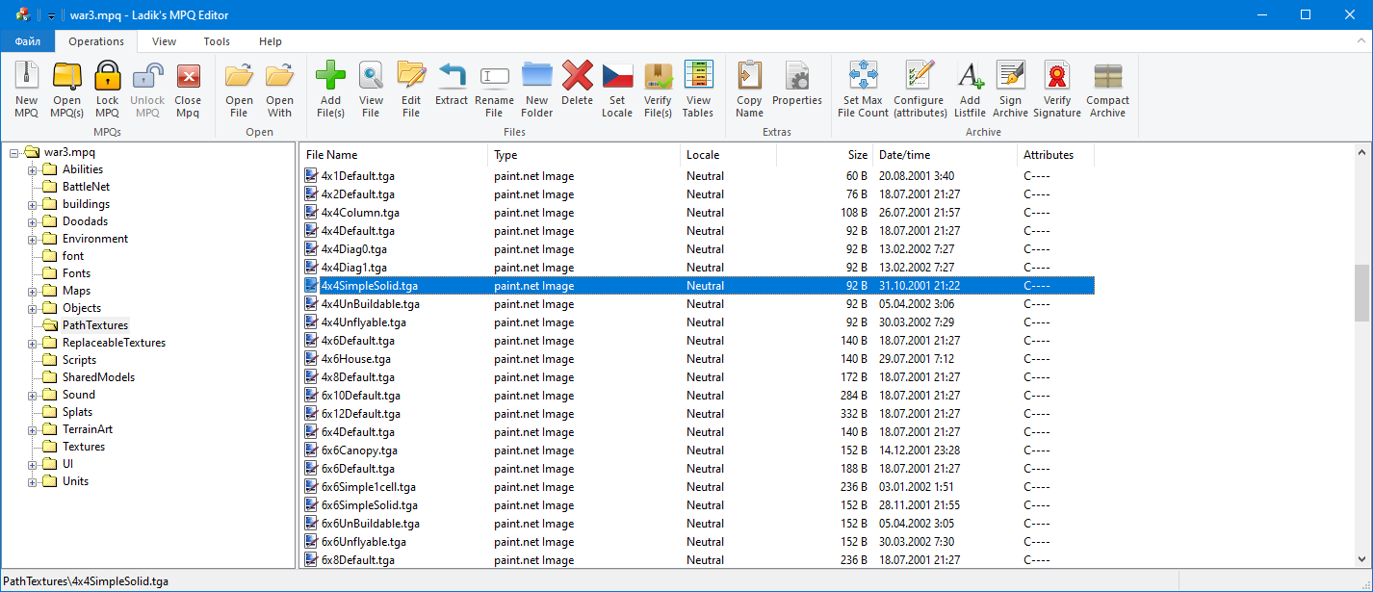1373x592 pixels.
Task: Select file 6x6Canopy.tga
Action: point(359,450)
